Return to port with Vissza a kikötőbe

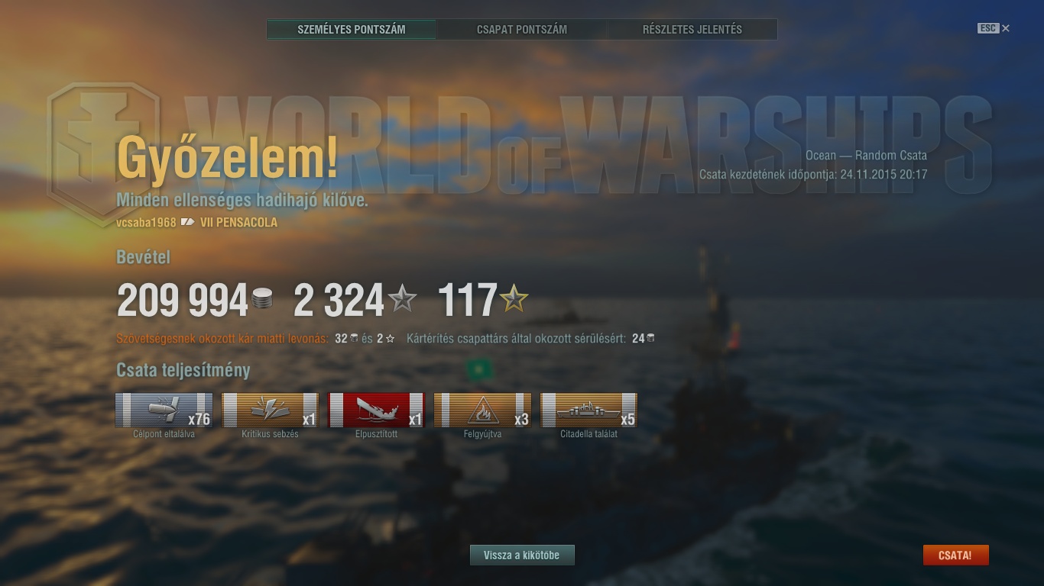point(522,555)
